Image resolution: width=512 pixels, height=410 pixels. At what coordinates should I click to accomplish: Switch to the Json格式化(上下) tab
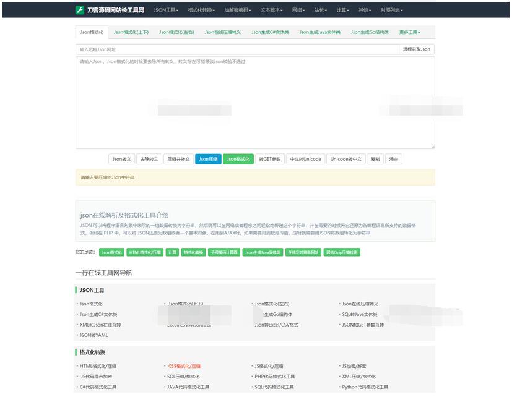point(131,32)
